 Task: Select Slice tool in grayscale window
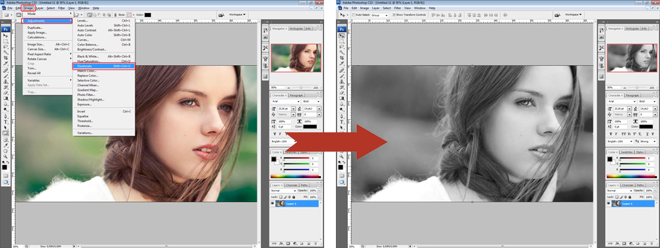(x=343, y=62)
